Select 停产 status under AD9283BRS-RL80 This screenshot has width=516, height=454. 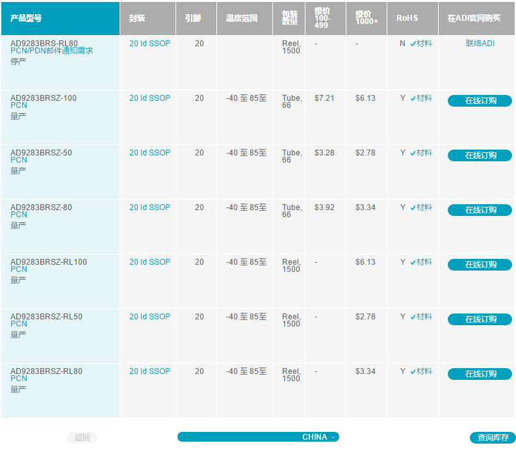pyautogui.click(x=18, y=62)
